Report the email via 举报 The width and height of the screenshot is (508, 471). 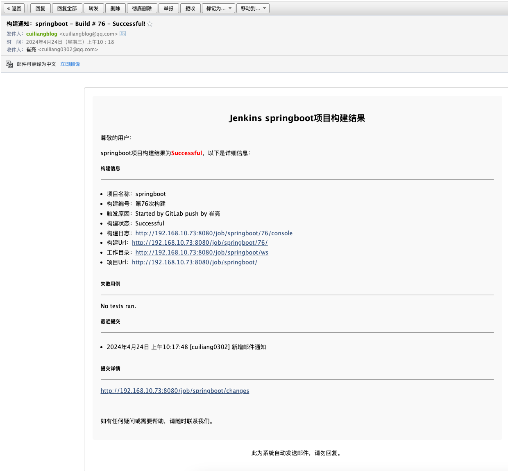click(168, 8)
